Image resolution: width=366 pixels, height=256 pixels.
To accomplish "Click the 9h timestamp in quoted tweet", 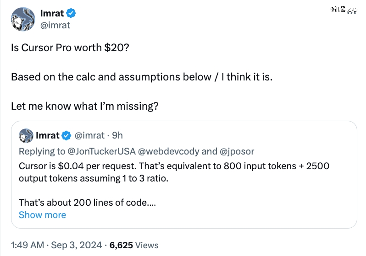I will [x=117, y=135].
